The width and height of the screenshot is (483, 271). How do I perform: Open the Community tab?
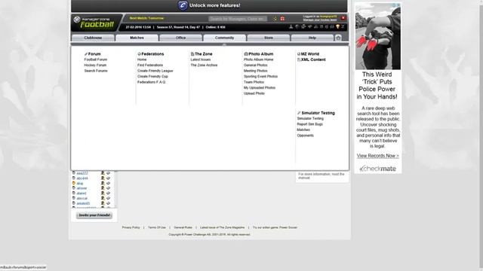[x=225, y=38]
